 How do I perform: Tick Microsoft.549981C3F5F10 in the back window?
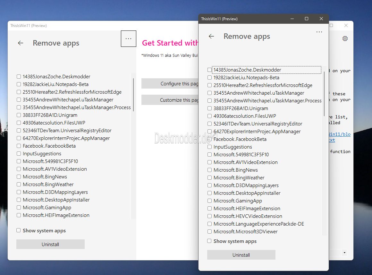(x=19, y=161)
